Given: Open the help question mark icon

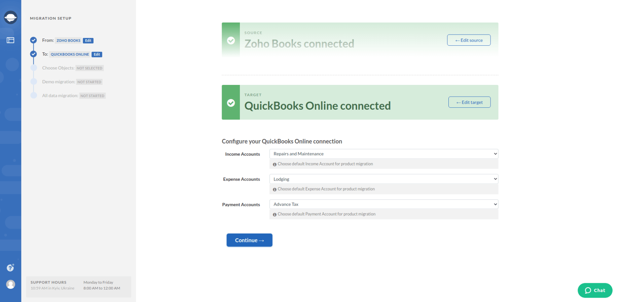Looking at the screenshot, I should point(10,268).
